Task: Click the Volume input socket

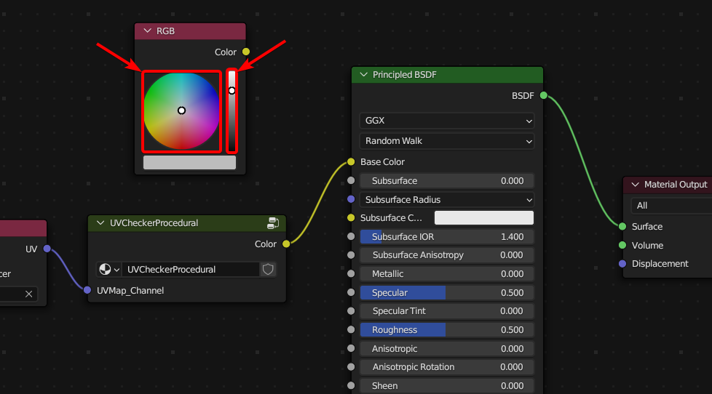Action: tap(622, 245)
